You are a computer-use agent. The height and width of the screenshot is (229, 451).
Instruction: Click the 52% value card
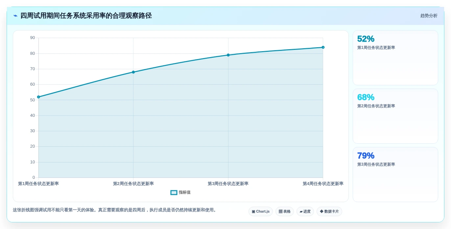click(395, 58)
